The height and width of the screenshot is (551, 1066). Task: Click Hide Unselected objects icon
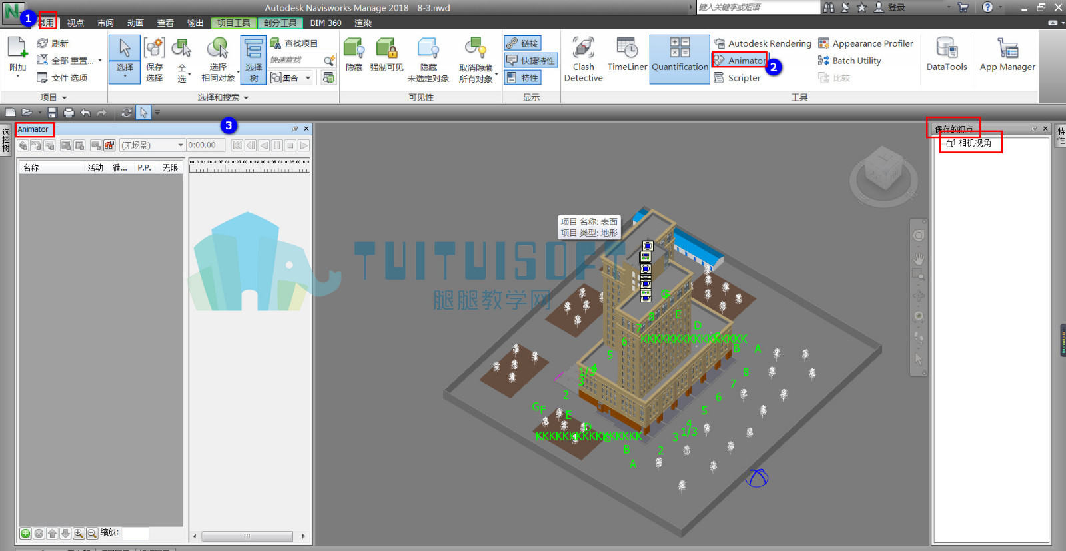tap(428, 60)
